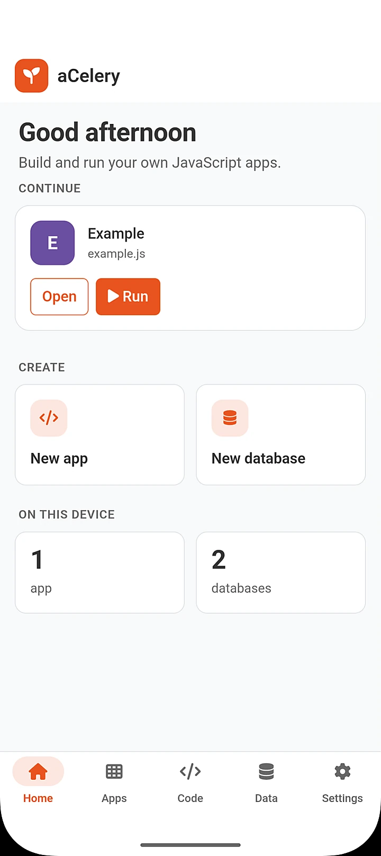Switch to the Data tab
The height and width of the screenshot is (856, 381).
[266, 782]
